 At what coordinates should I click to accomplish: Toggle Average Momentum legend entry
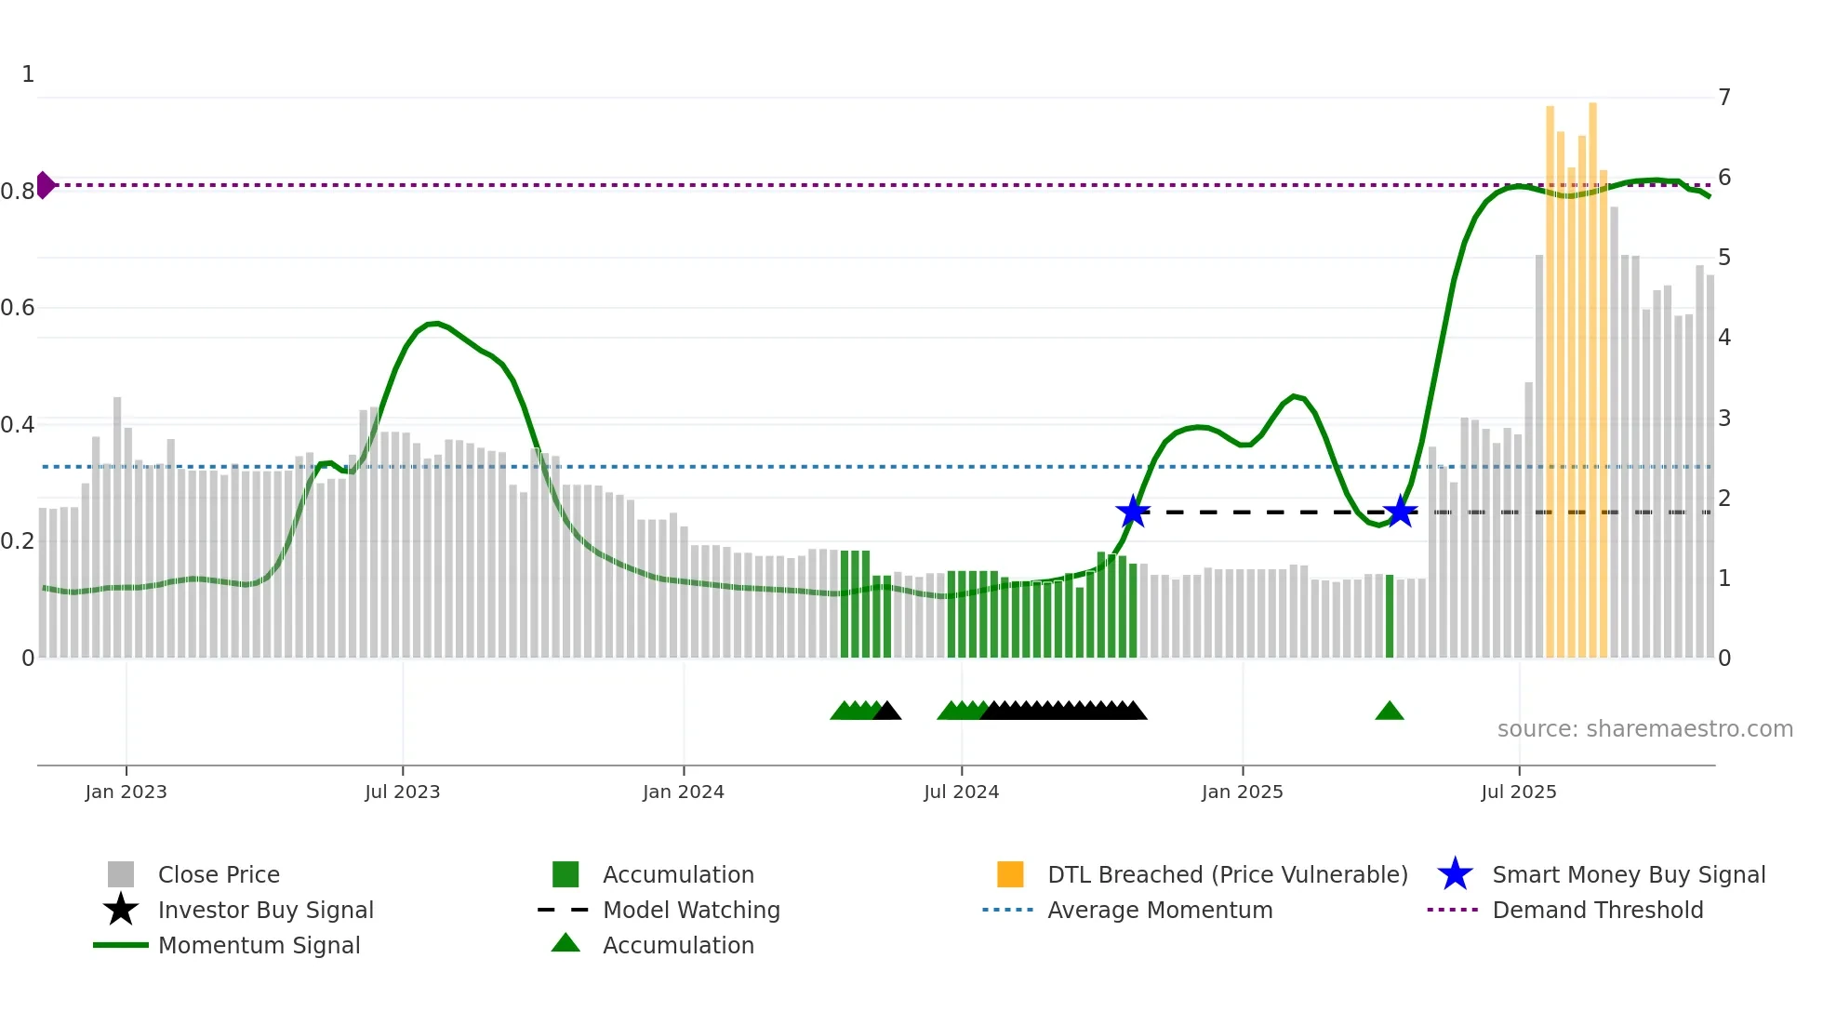click(1160, 910)
